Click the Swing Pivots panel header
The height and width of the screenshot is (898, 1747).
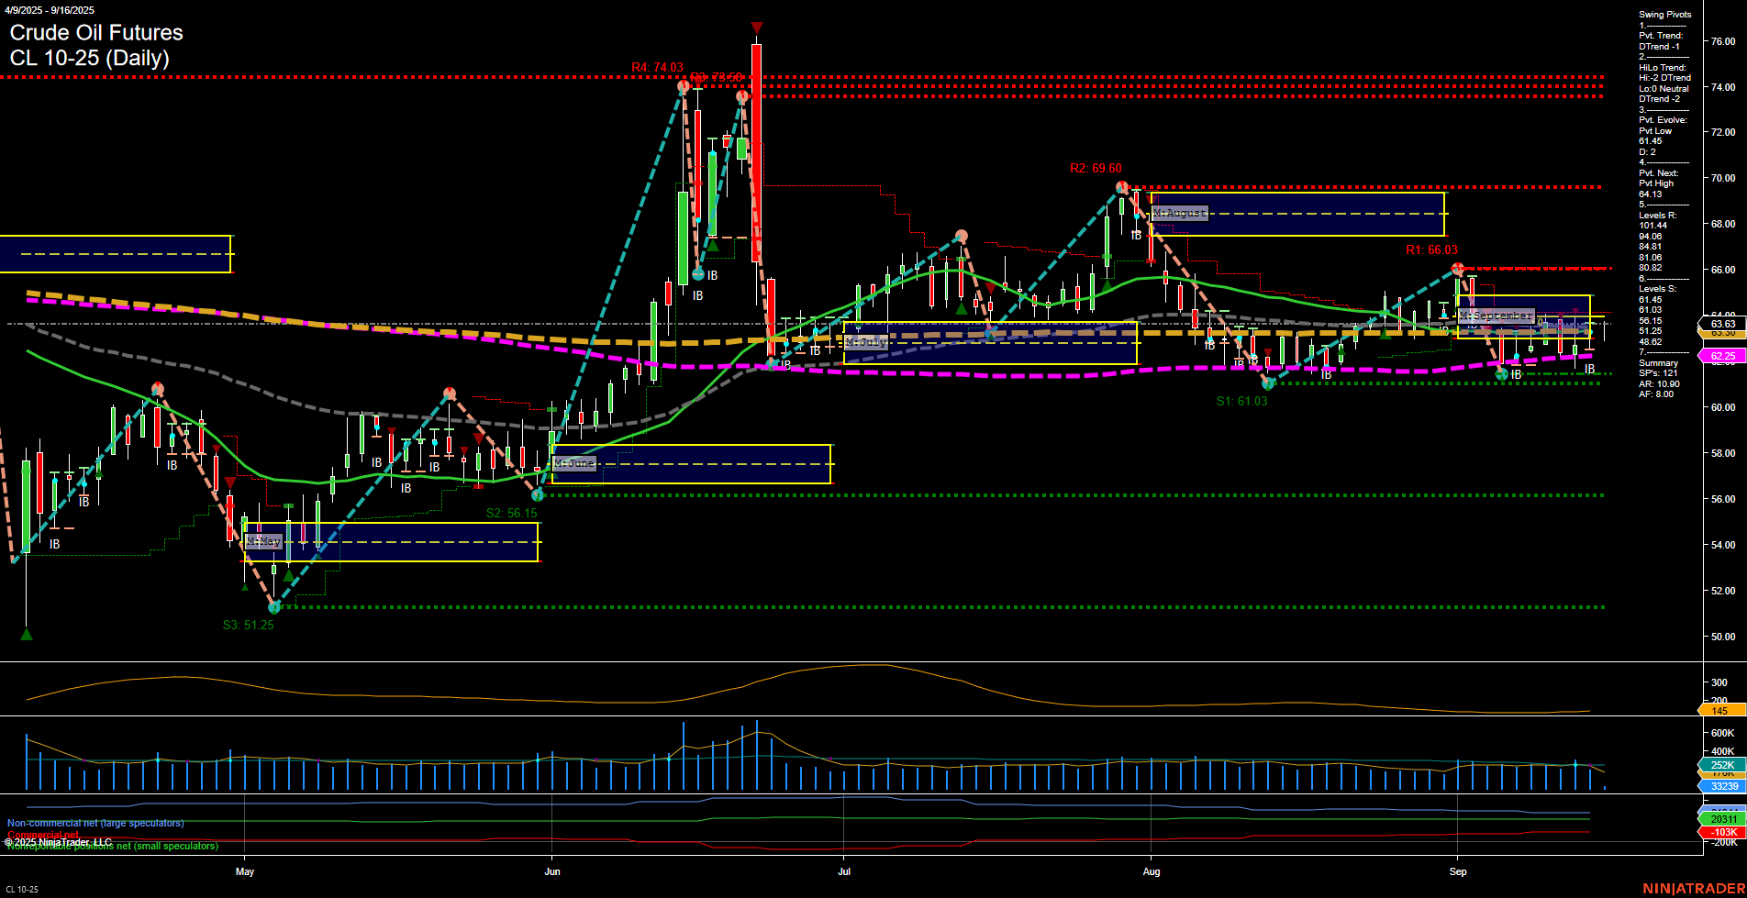click(1665, 14)
